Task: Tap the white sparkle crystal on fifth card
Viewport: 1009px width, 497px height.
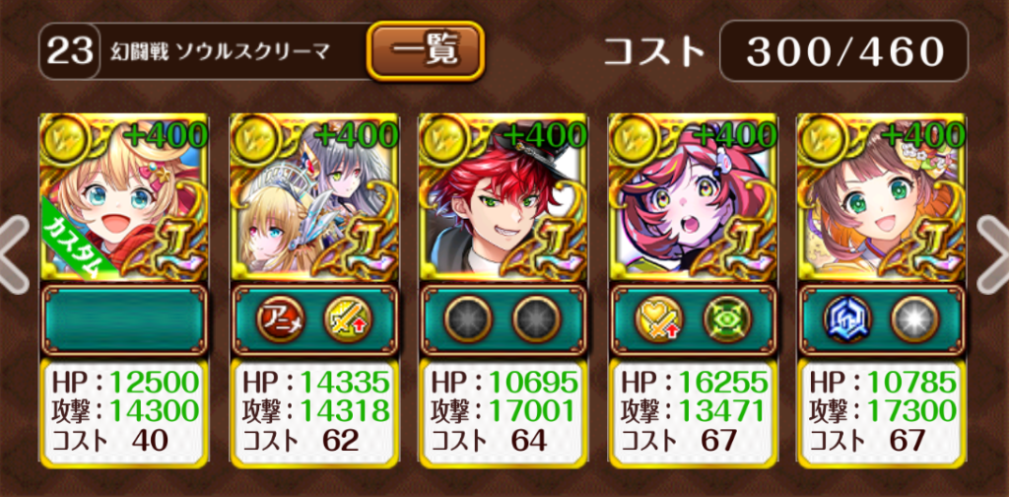Action: click(915, 319)
